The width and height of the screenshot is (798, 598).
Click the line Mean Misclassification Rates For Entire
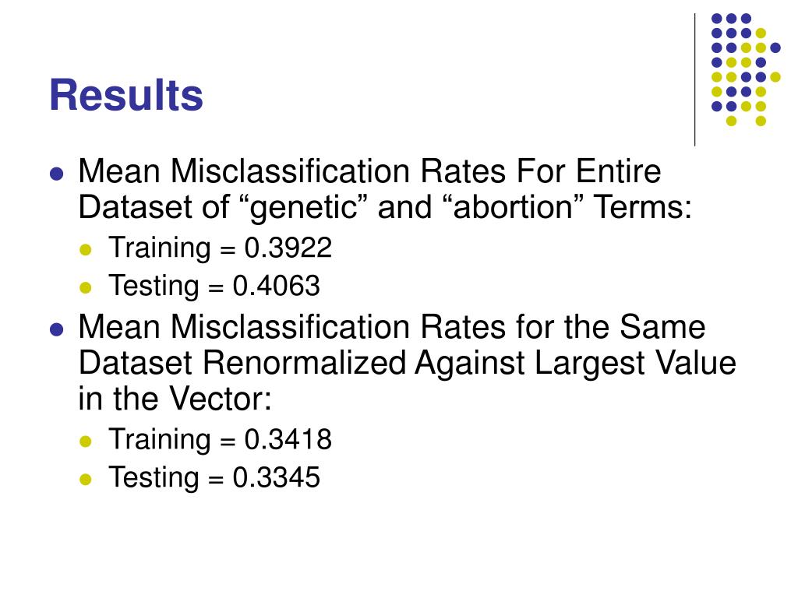[x=369, y=171]
